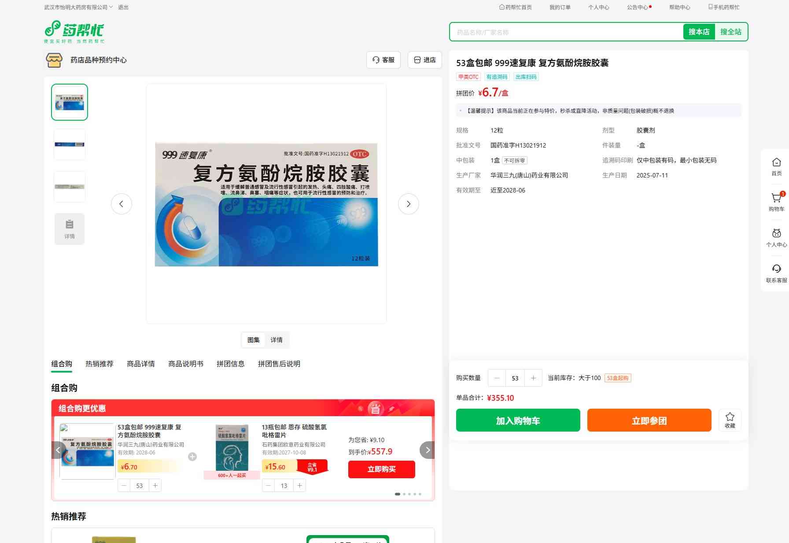Click the drug name search field
This screenshot has width=789, height=543.
coord(566,32)
